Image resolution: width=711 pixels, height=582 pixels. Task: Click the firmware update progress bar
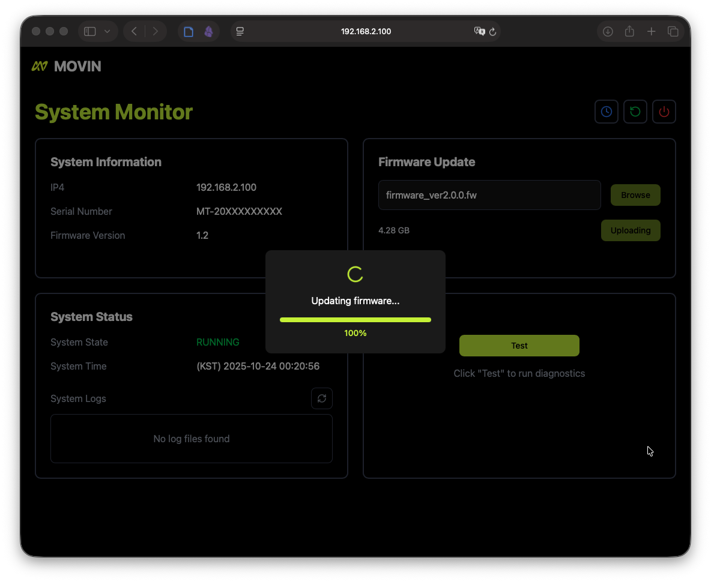[x=355, y=320]
